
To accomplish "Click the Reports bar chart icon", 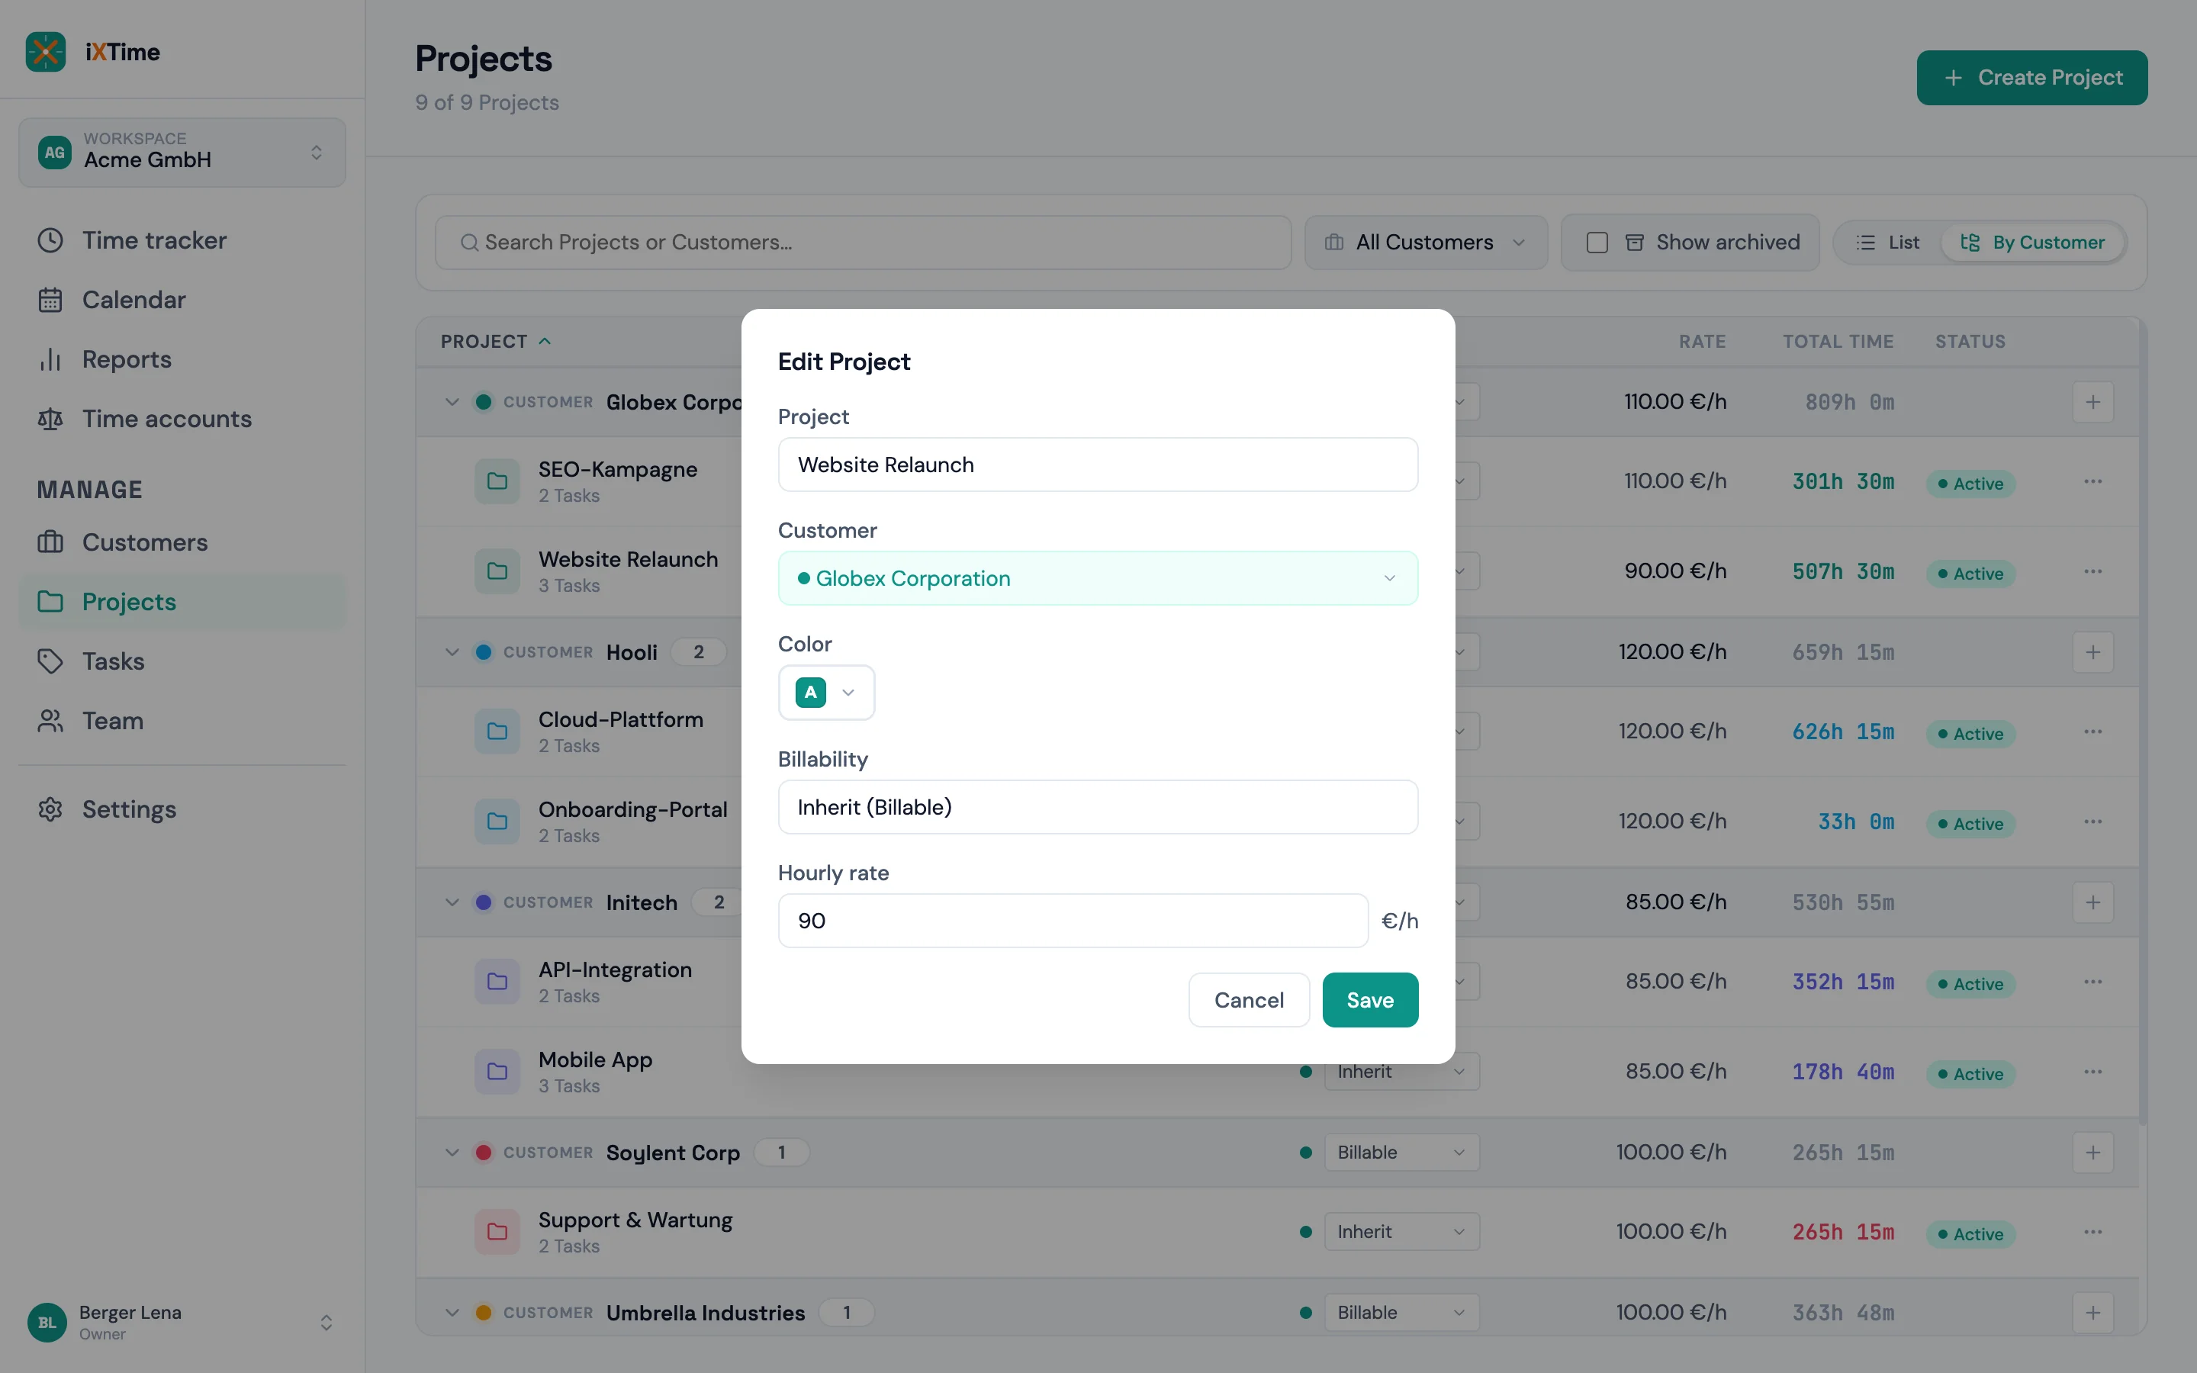I will 50,359.
